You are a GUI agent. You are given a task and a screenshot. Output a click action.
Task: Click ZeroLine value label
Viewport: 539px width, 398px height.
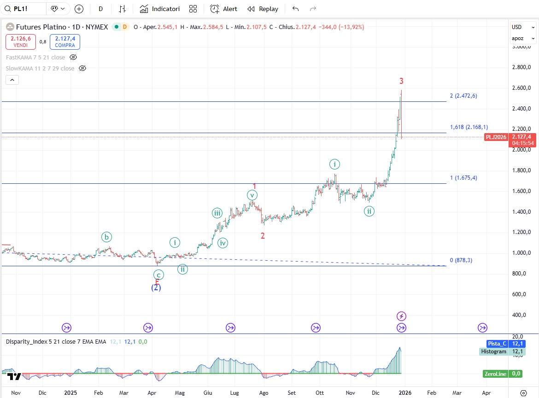[495, 374]
